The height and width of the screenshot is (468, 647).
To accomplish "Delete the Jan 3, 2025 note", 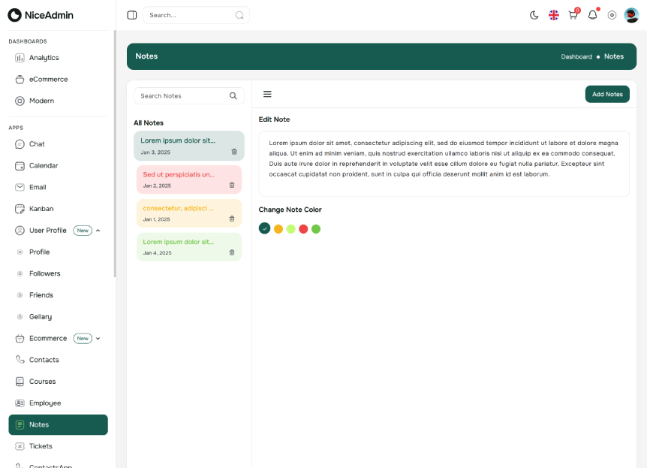I will tap(234, 152).
